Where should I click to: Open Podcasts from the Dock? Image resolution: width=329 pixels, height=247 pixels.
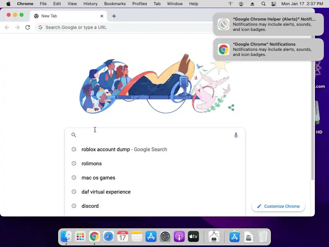(x=179, y=236)
